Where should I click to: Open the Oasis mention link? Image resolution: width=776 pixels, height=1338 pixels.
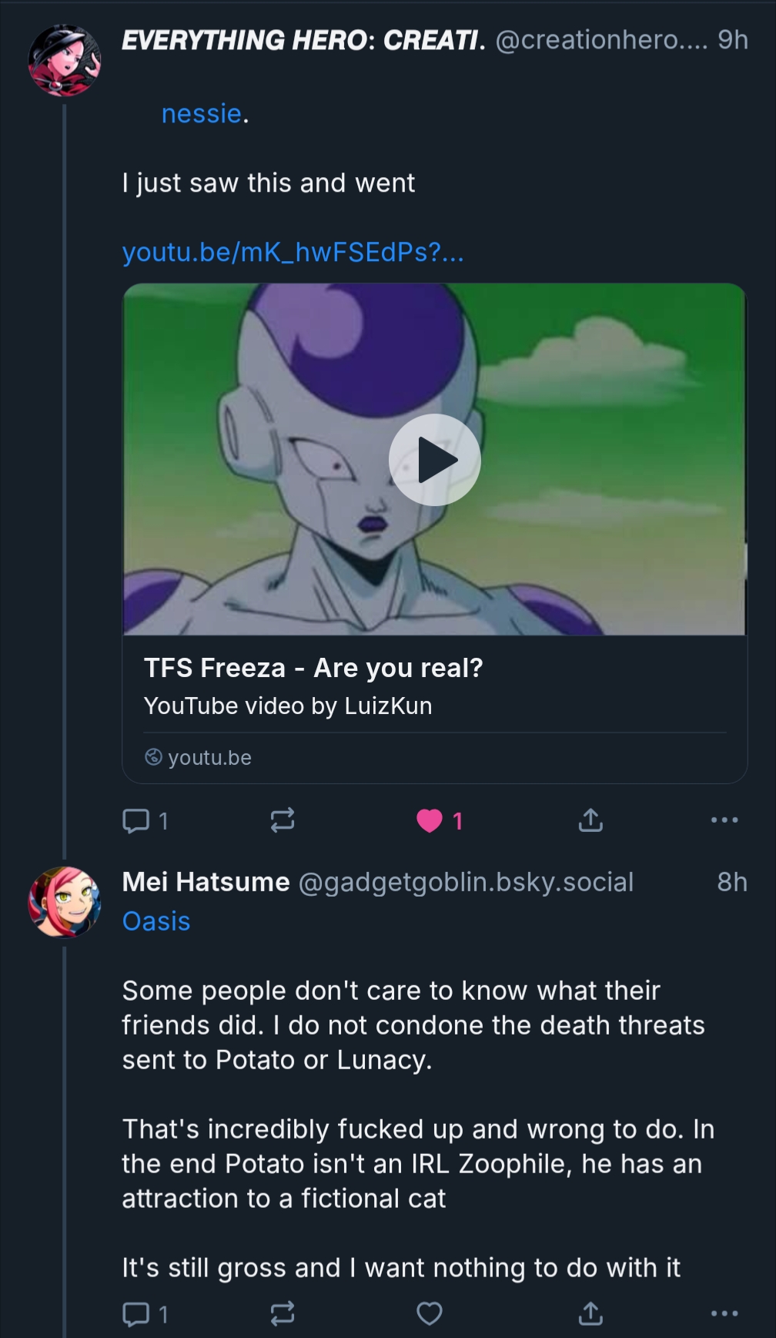pyautogui.click(x=156, y=921)
